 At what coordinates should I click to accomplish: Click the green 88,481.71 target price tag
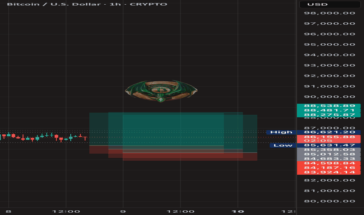point(329,110)
